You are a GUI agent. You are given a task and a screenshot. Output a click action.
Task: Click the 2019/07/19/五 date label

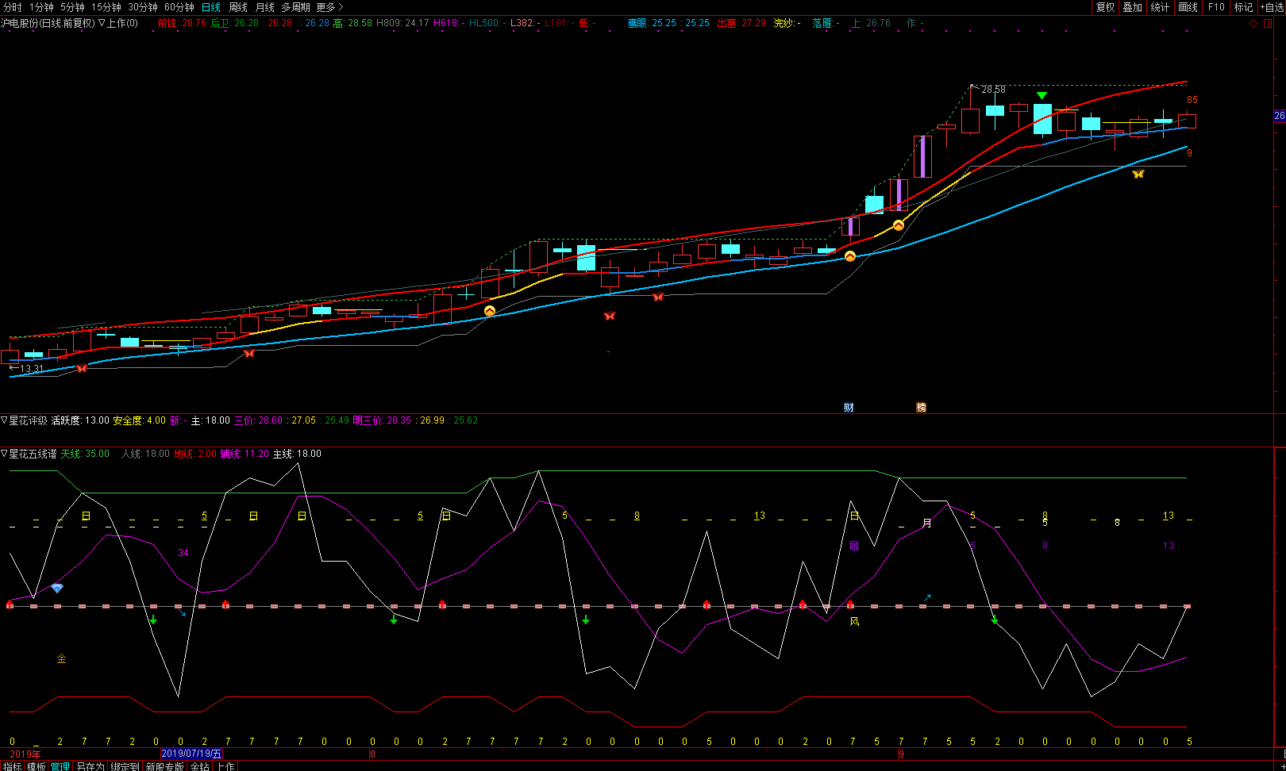(x=191, y=754)
